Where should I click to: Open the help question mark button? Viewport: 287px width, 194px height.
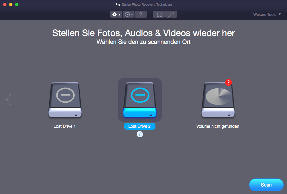141,14
